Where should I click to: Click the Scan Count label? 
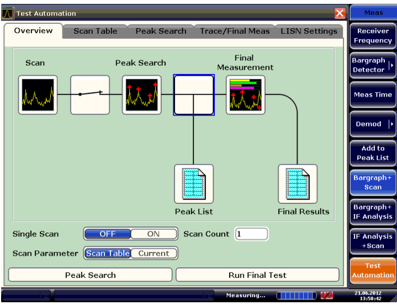(x=206, y=234)
